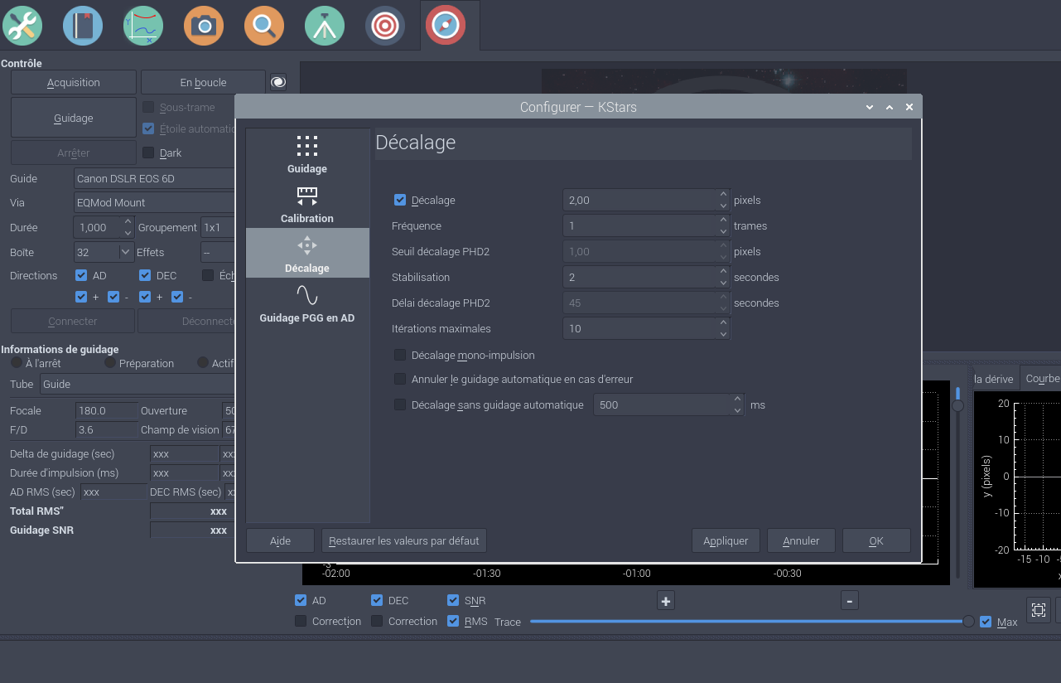Toggle the Dark checkbox
Viewport: 1061px width, 683px height.
pyautogui.click(x=148, y=153)
